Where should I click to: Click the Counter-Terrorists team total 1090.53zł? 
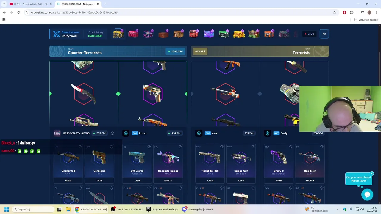(175, 51)
